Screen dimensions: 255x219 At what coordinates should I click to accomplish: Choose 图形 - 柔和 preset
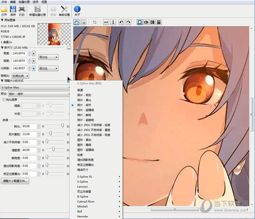(x=84, y=140)
